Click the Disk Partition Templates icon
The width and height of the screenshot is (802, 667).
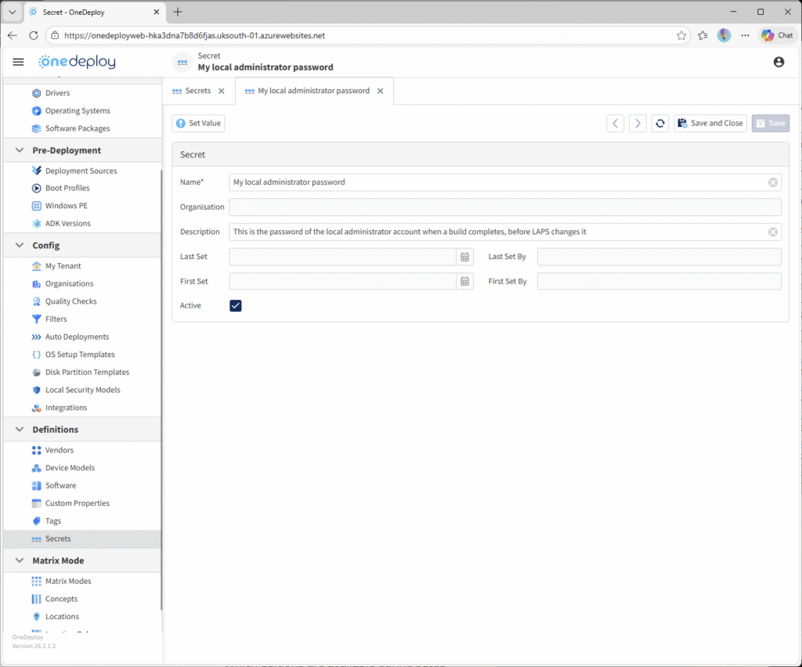[36, 372]
